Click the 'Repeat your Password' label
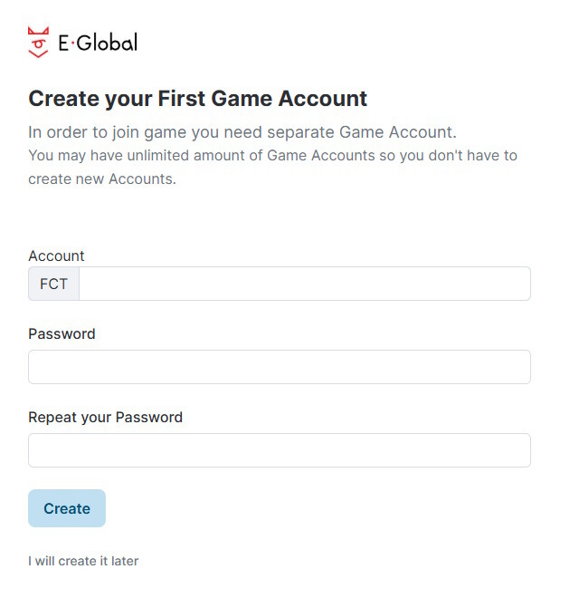The image size is (579, 598). point(105,418)
